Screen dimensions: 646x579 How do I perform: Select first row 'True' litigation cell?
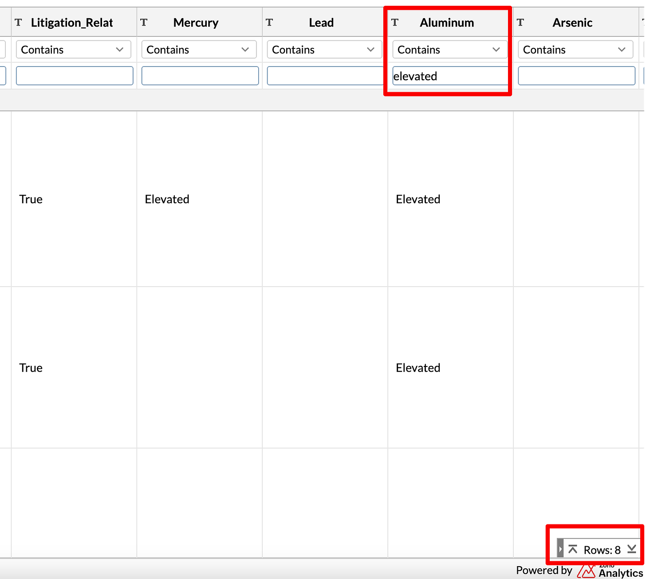[x=74, y=199]
